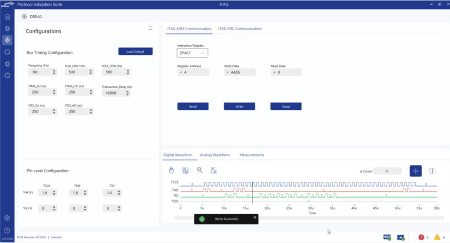Open the Analog Waveform tab
The image size is (450, 243).
215,155
